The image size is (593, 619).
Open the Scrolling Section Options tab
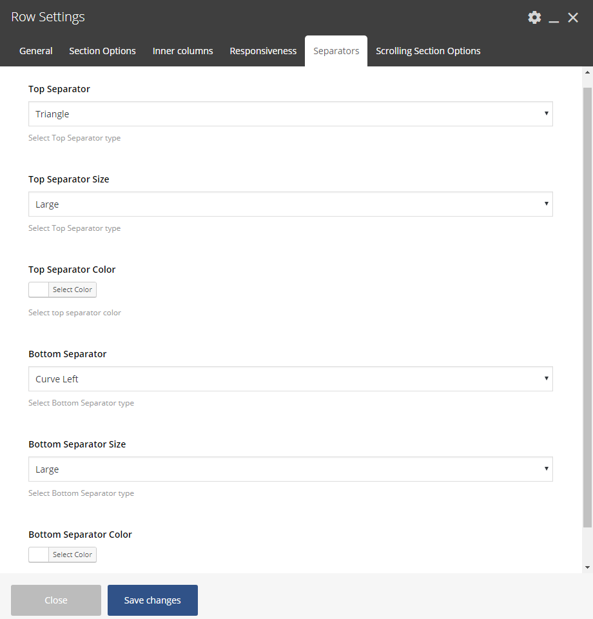click(x=428, y=51)
